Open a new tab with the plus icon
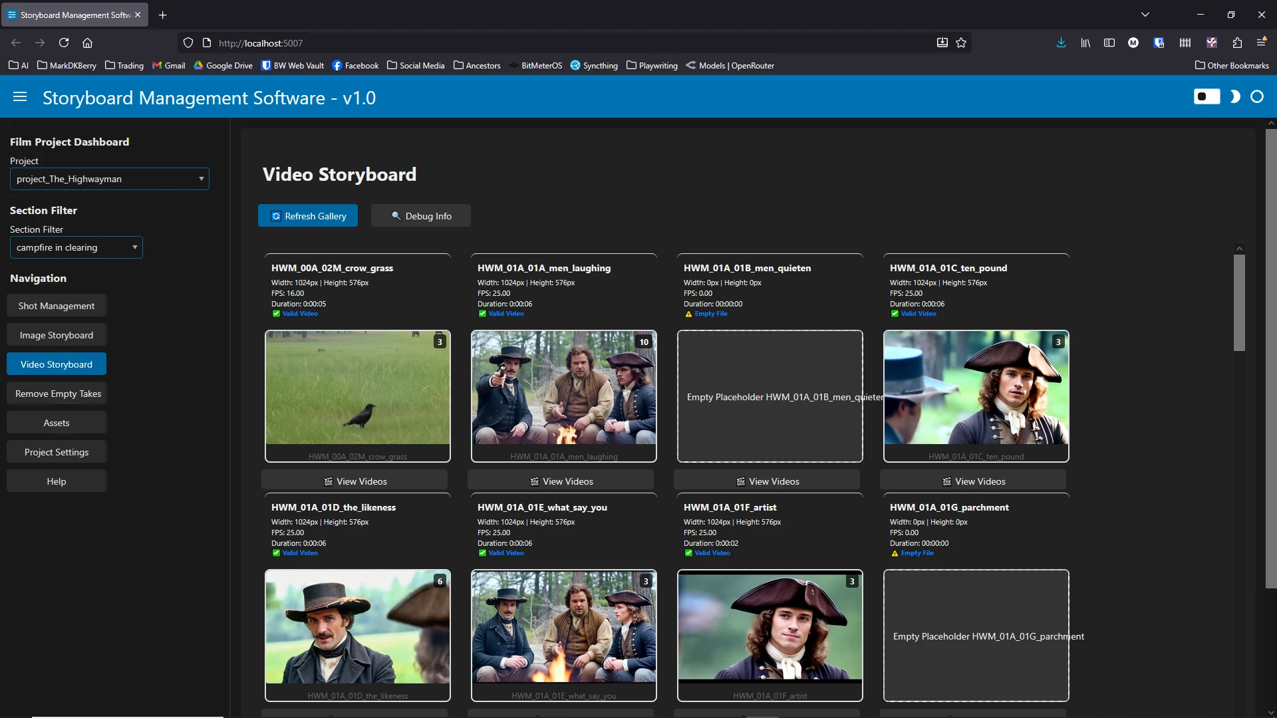This screenshot has height=718, width=1277. click(162, 15)
